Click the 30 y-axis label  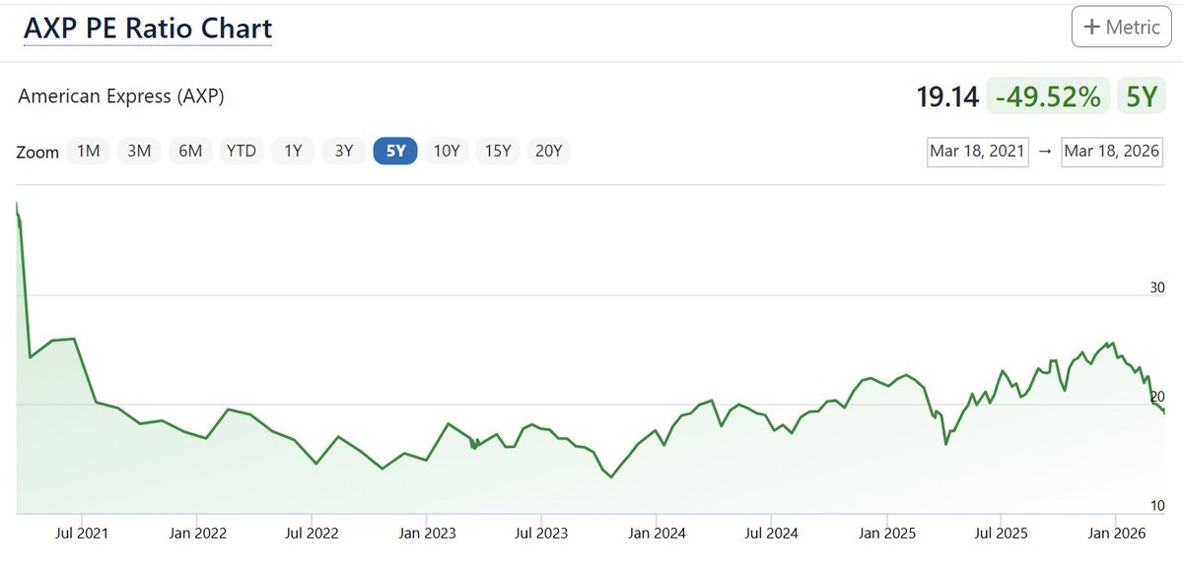(1157, 287)
